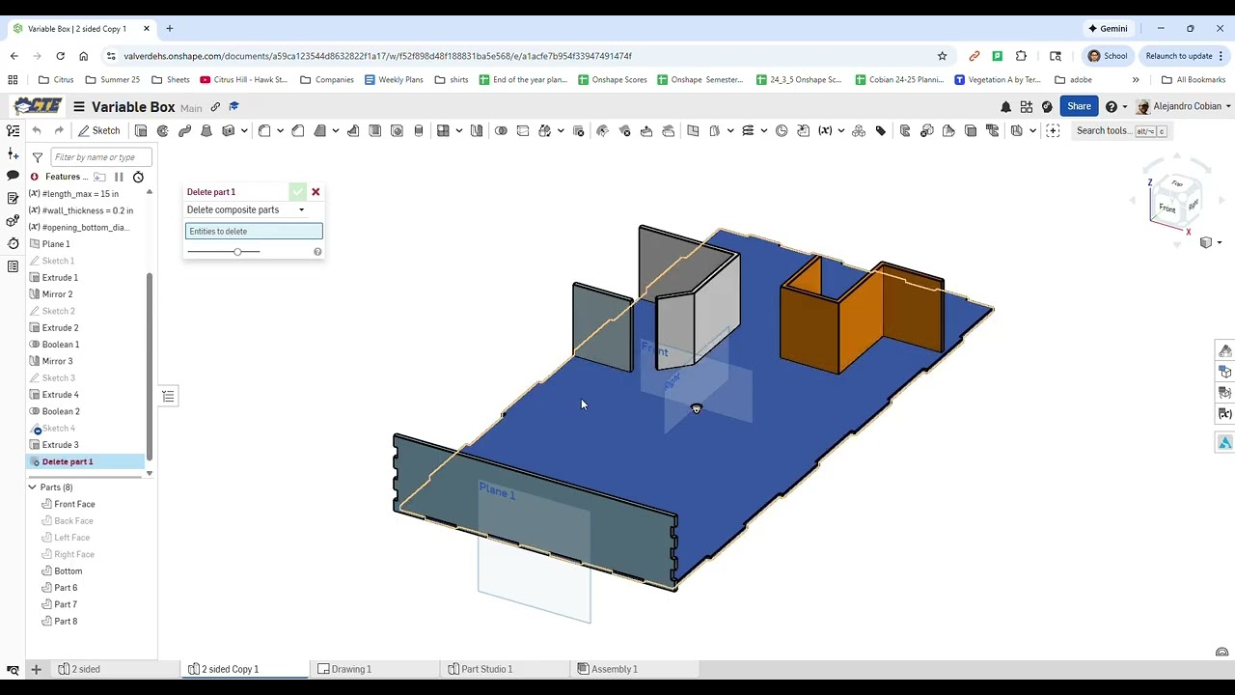Click the filter funnel icon
Viewport: 1235px width, 695px height.
pos(38,157)
